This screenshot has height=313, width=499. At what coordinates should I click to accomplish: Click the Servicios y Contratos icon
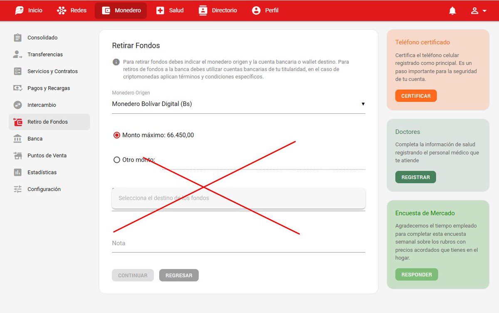pos(17,71)
